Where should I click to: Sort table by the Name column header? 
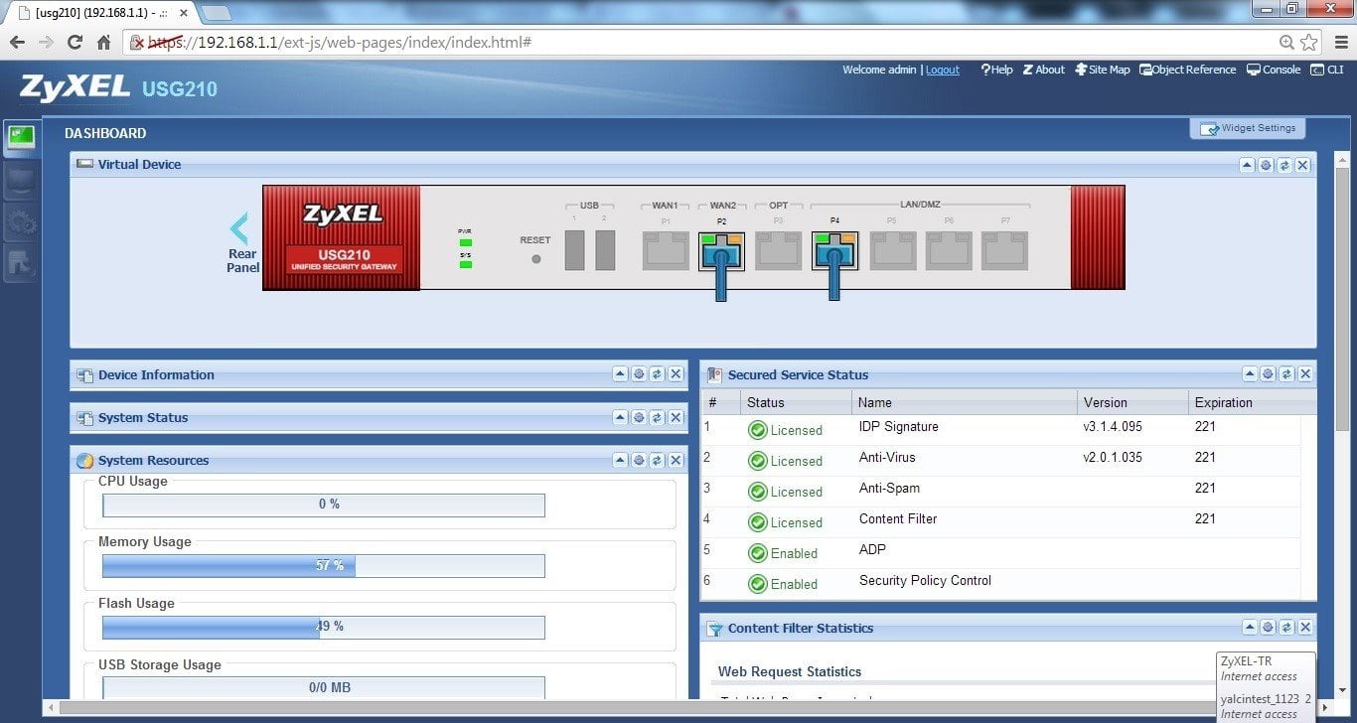(965, 402)
